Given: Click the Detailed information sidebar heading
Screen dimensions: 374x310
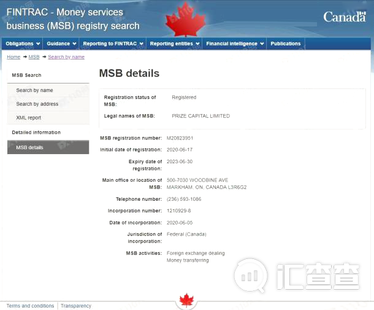Looking at the screenshot, I should (x=36, y=133).
